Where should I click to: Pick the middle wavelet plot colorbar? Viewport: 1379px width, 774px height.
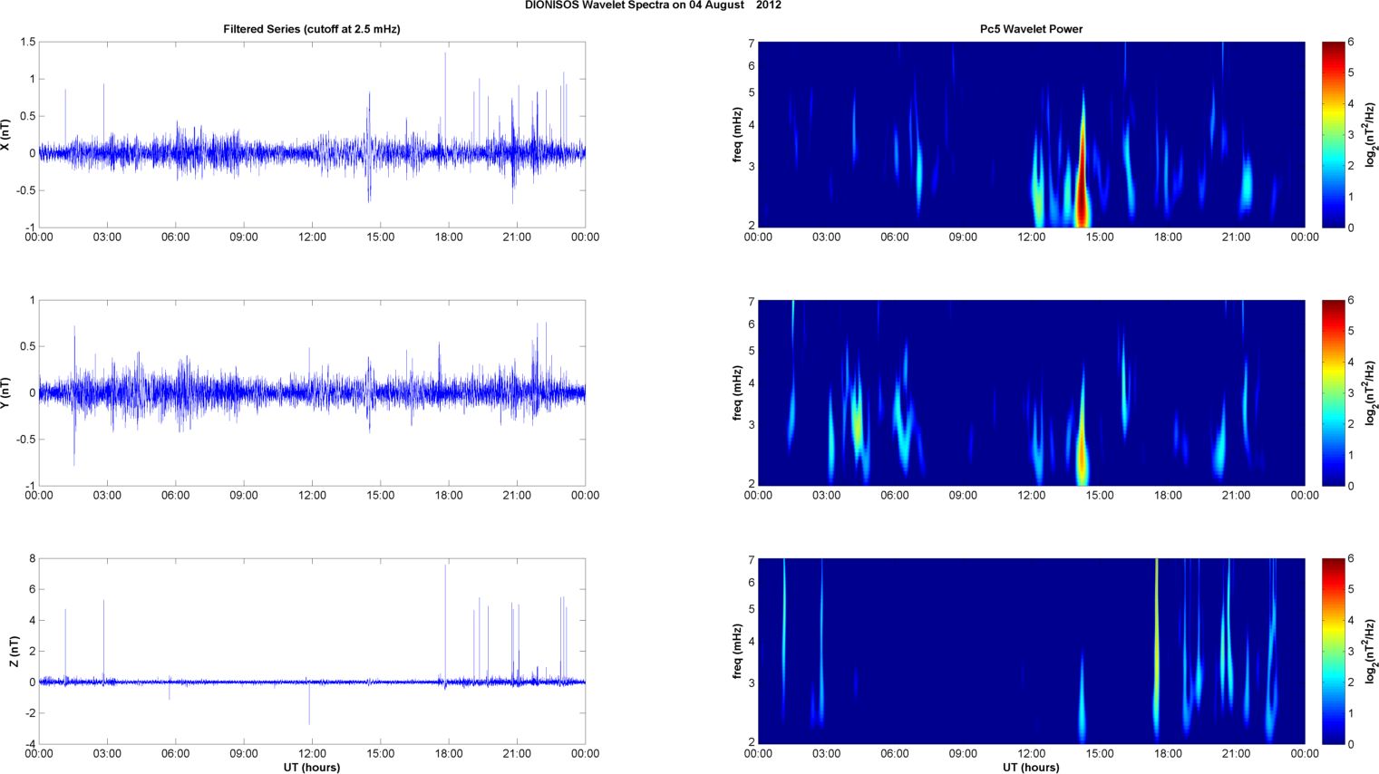pos(1333,392)
